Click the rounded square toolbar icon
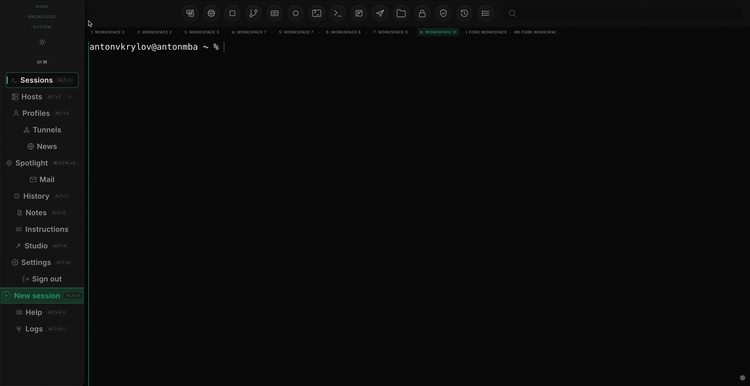Viewport: 750px width, 386px height. pyautogui.click(x=233, y=13)
